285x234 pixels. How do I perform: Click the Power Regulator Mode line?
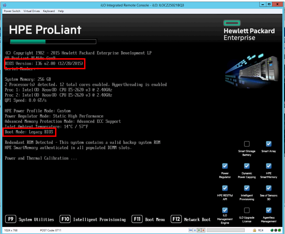pos(54,116)
